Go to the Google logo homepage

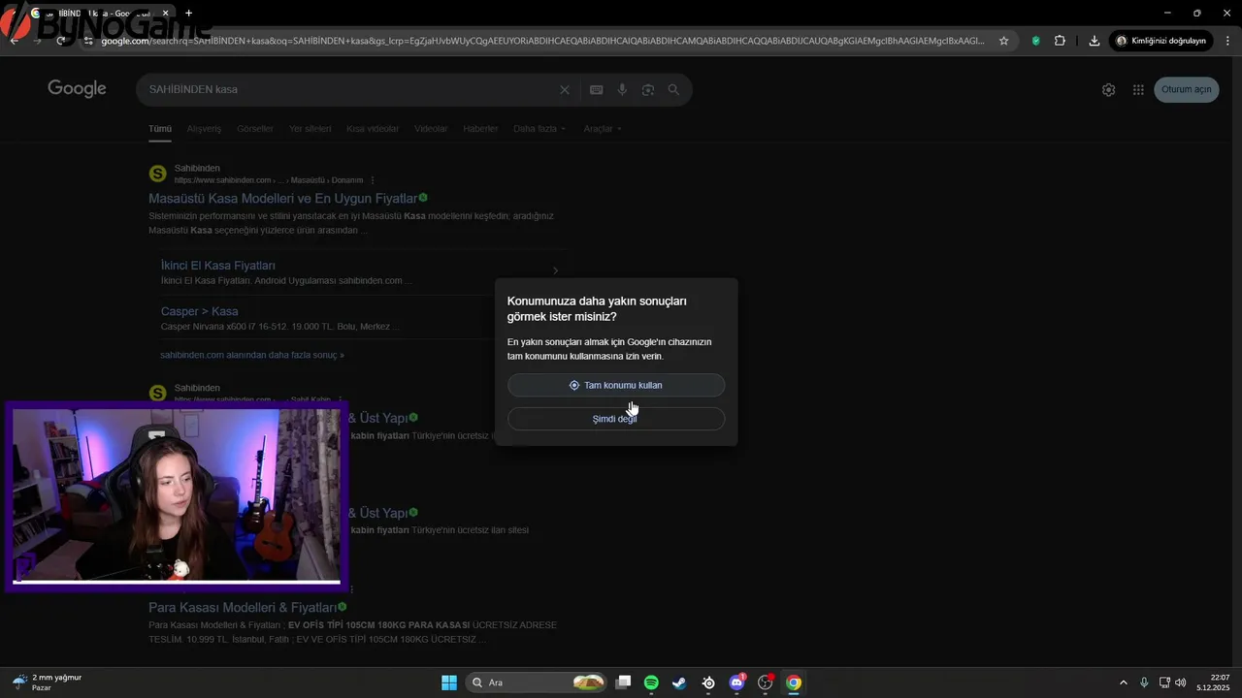[77, 89]
